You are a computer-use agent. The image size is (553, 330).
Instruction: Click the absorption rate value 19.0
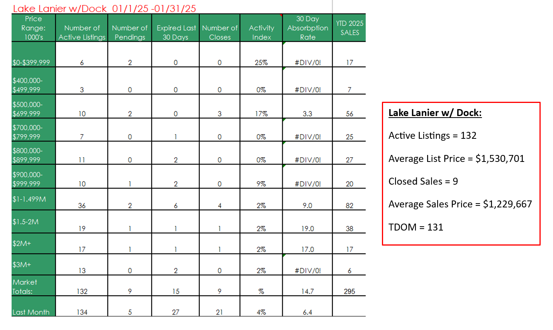(x=308, y=229)
